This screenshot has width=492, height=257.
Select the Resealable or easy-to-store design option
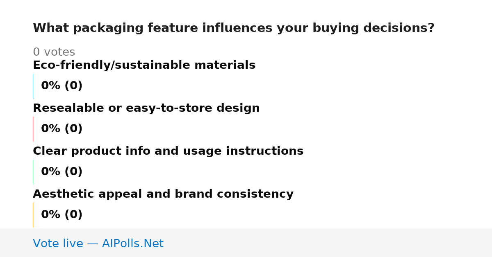tap(146, 108)
